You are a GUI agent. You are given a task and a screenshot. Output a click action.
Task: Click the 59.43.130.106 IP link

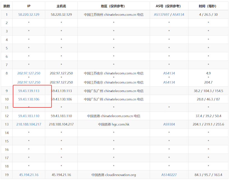point(28,99)
